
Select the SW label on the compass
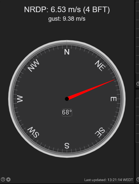tap(33, 132)
